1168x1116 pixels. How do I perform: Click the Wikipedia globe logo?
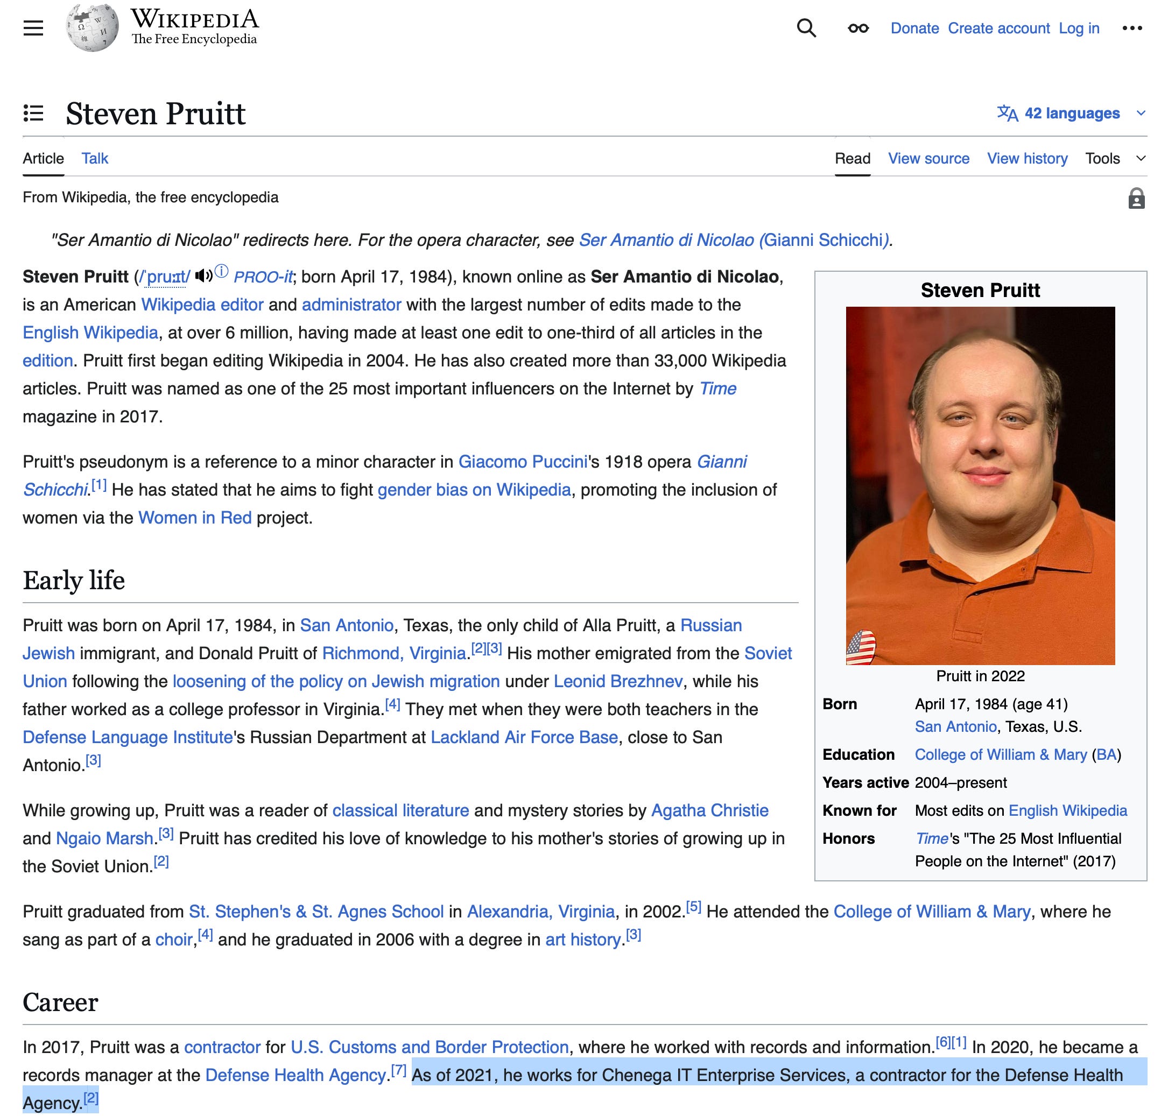pyautogui.click(x=92, y=28)
